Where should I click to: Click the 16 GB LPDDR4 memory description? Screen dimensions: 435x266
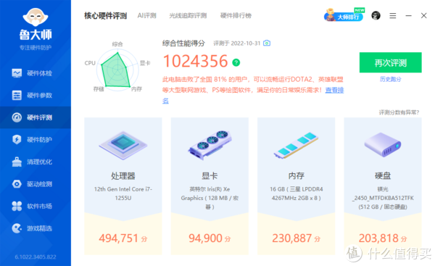coord(297,194)
